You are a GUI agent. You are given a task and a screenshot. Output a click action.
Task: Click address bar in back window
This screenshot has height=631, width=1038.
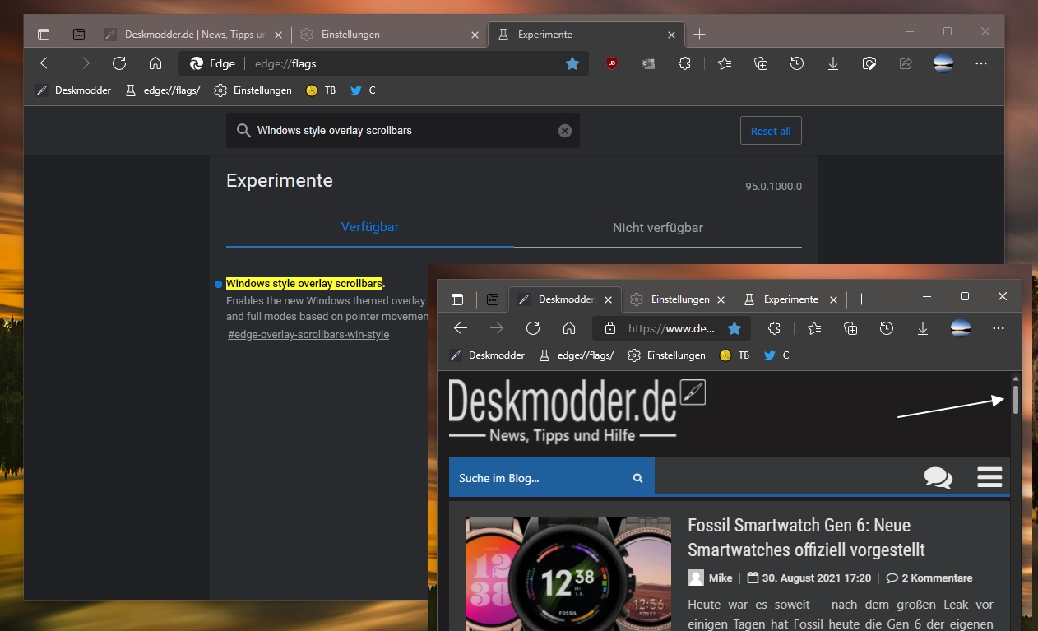[384, 63]
